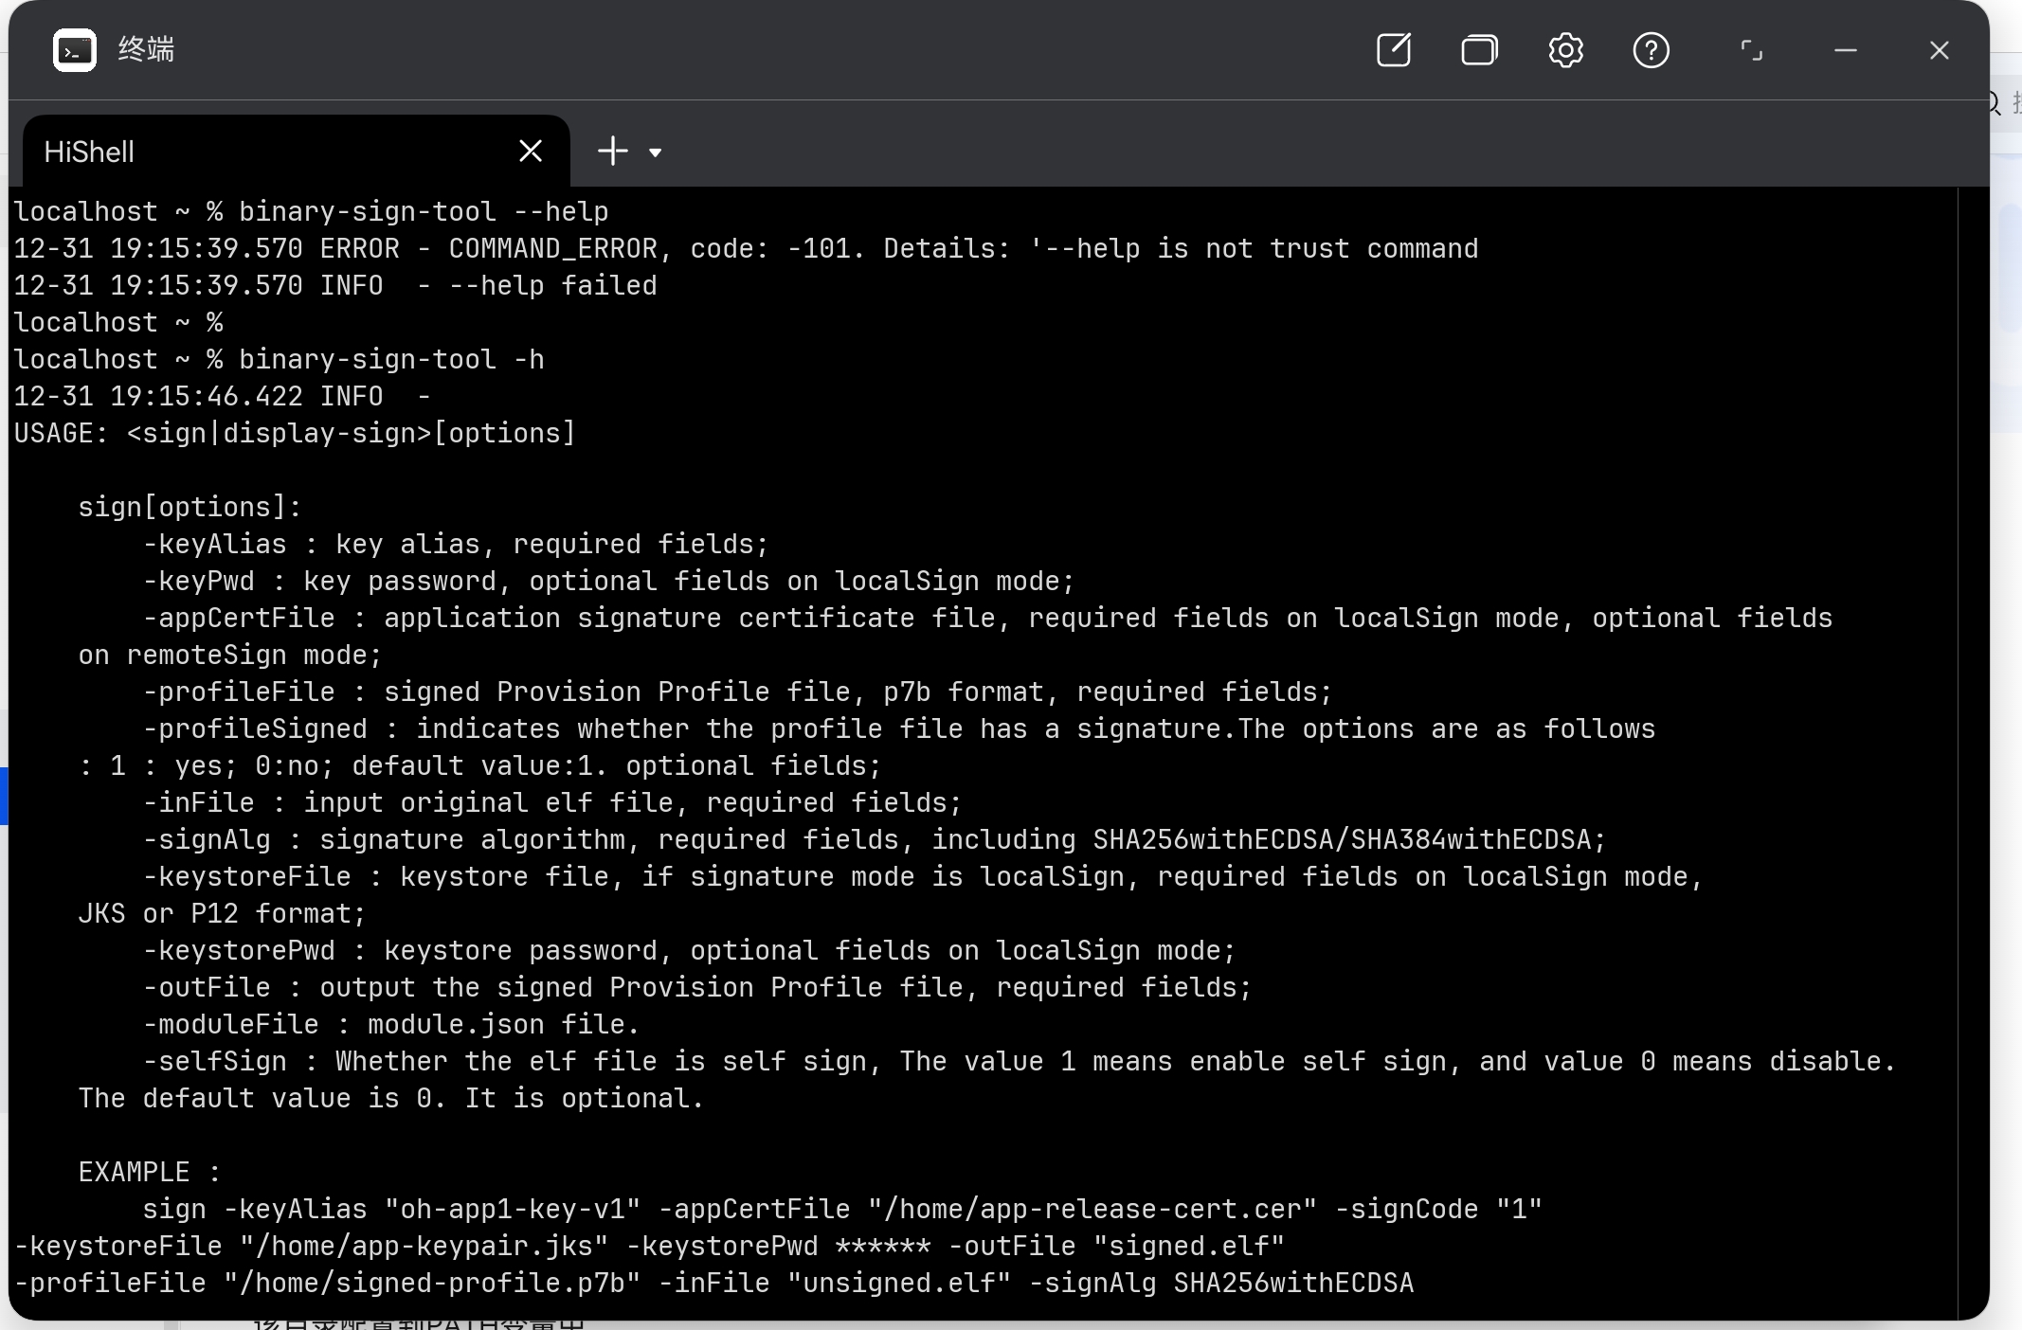Open help via question mark icon
The width and height of the screenshot is (2022, 1330).
point(1651,50)
